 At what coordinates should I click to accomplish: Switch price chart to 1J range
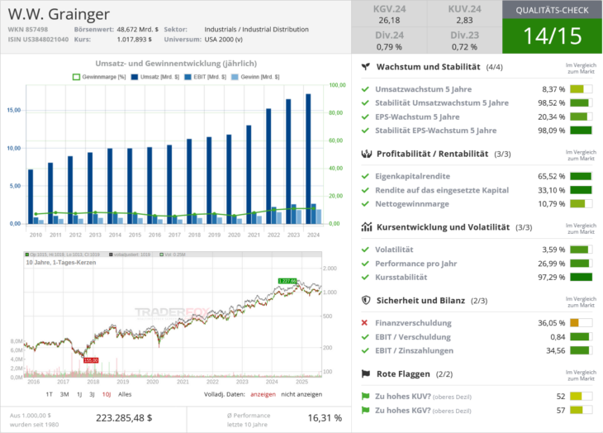79,394
